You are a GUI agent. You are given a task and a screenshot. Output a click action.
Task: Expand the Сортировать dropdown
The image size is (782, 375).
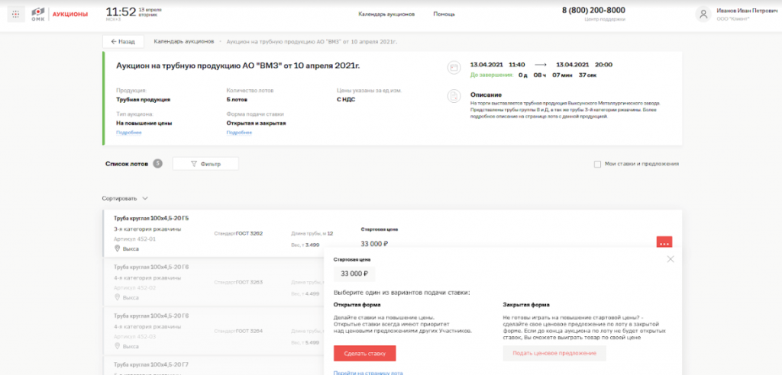(125, 198)
